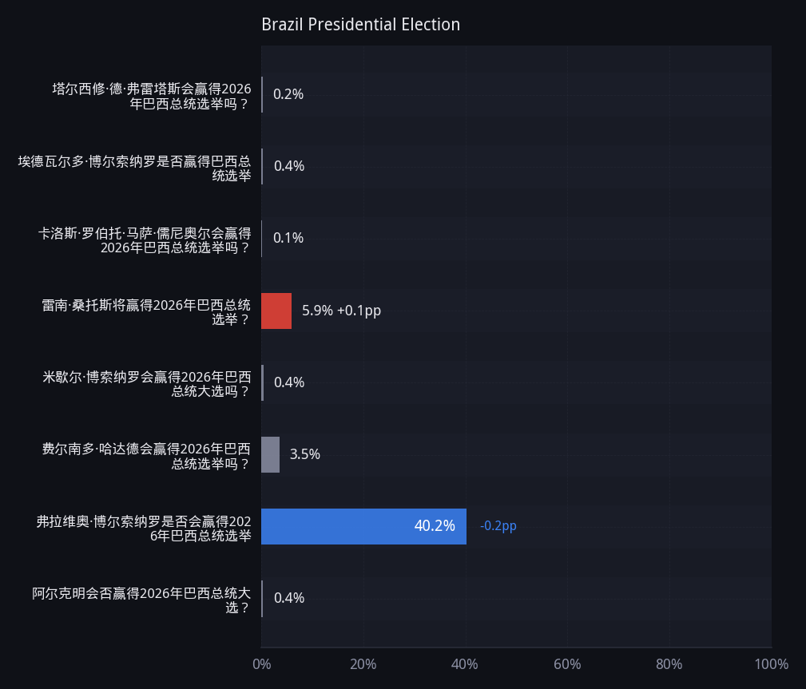Click the 0.1% value label

pyautogui.click(x=288, y=238)
